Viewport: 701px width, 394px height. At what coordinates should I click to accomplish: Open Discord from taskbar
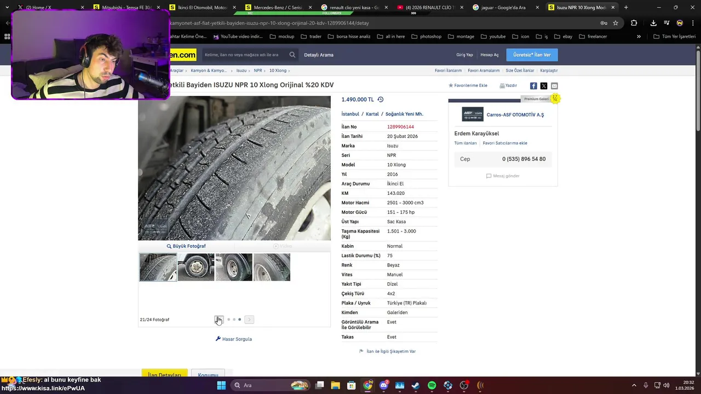click(384, 385)
